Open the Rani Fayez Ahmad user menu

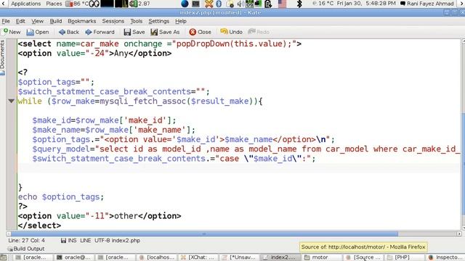pos(427,4)
